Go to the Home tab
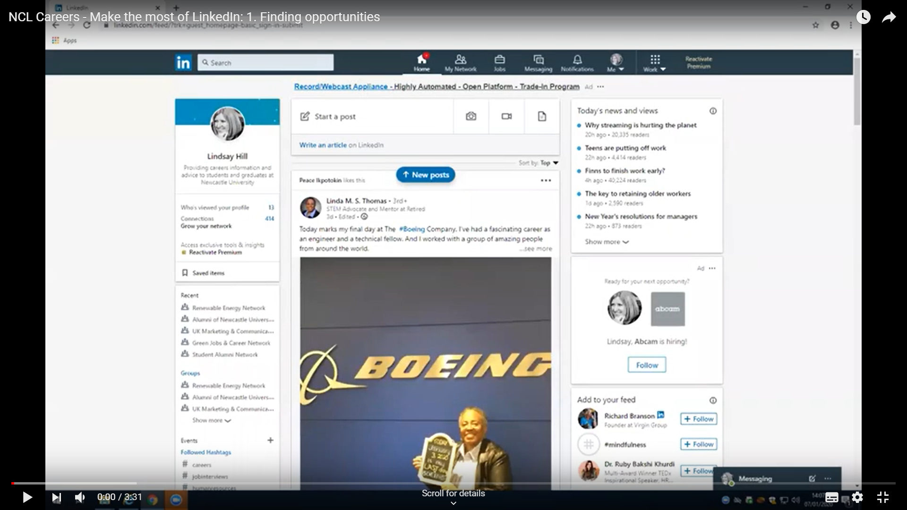Image resolution: width=907 pixels, height=510 pixels. pyautogui.click(x=421, y=62)
